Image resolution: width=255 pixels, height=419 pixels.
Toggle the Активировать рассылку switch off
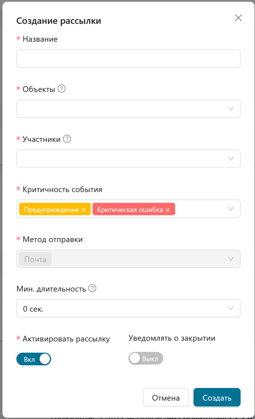tap(34, 359)
